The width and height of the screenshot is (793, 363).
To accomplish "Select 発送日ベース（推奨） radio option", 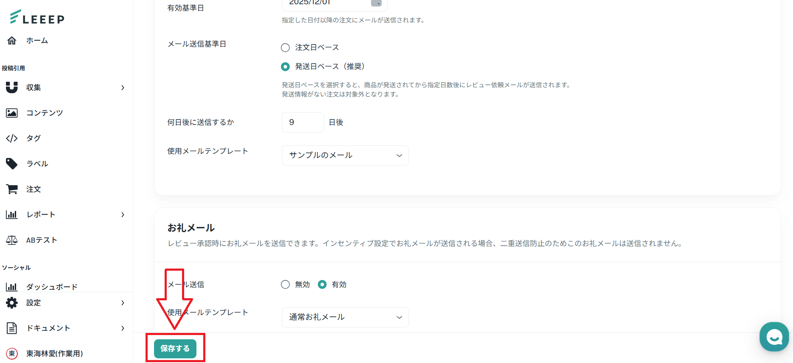I will click(286, 67).
